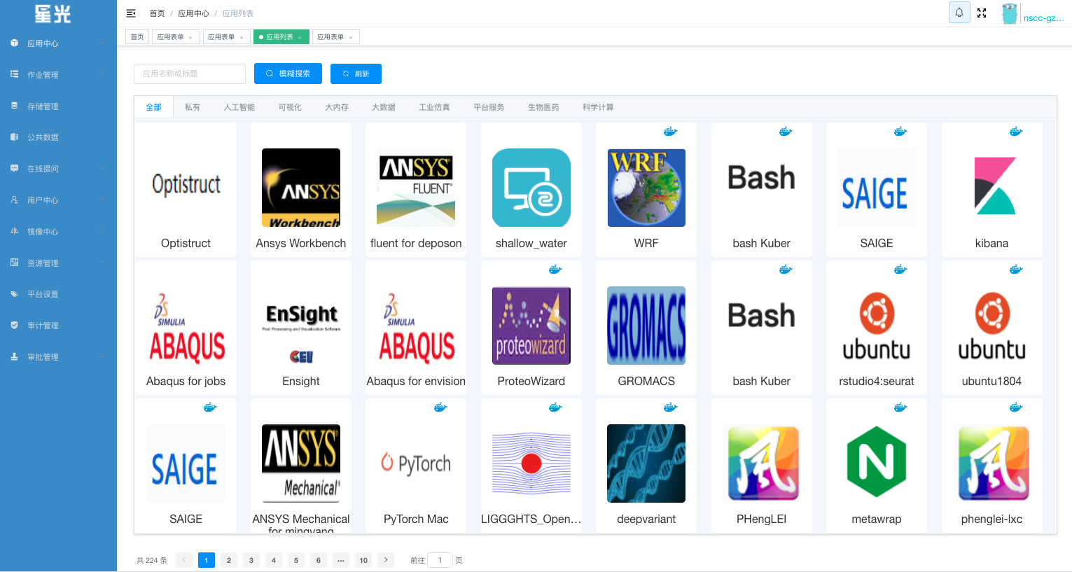Image resolution: width=1072 pixels, height=572 pixels.
Task: Open the nscc-gz user name menu
Action: 1043,18
